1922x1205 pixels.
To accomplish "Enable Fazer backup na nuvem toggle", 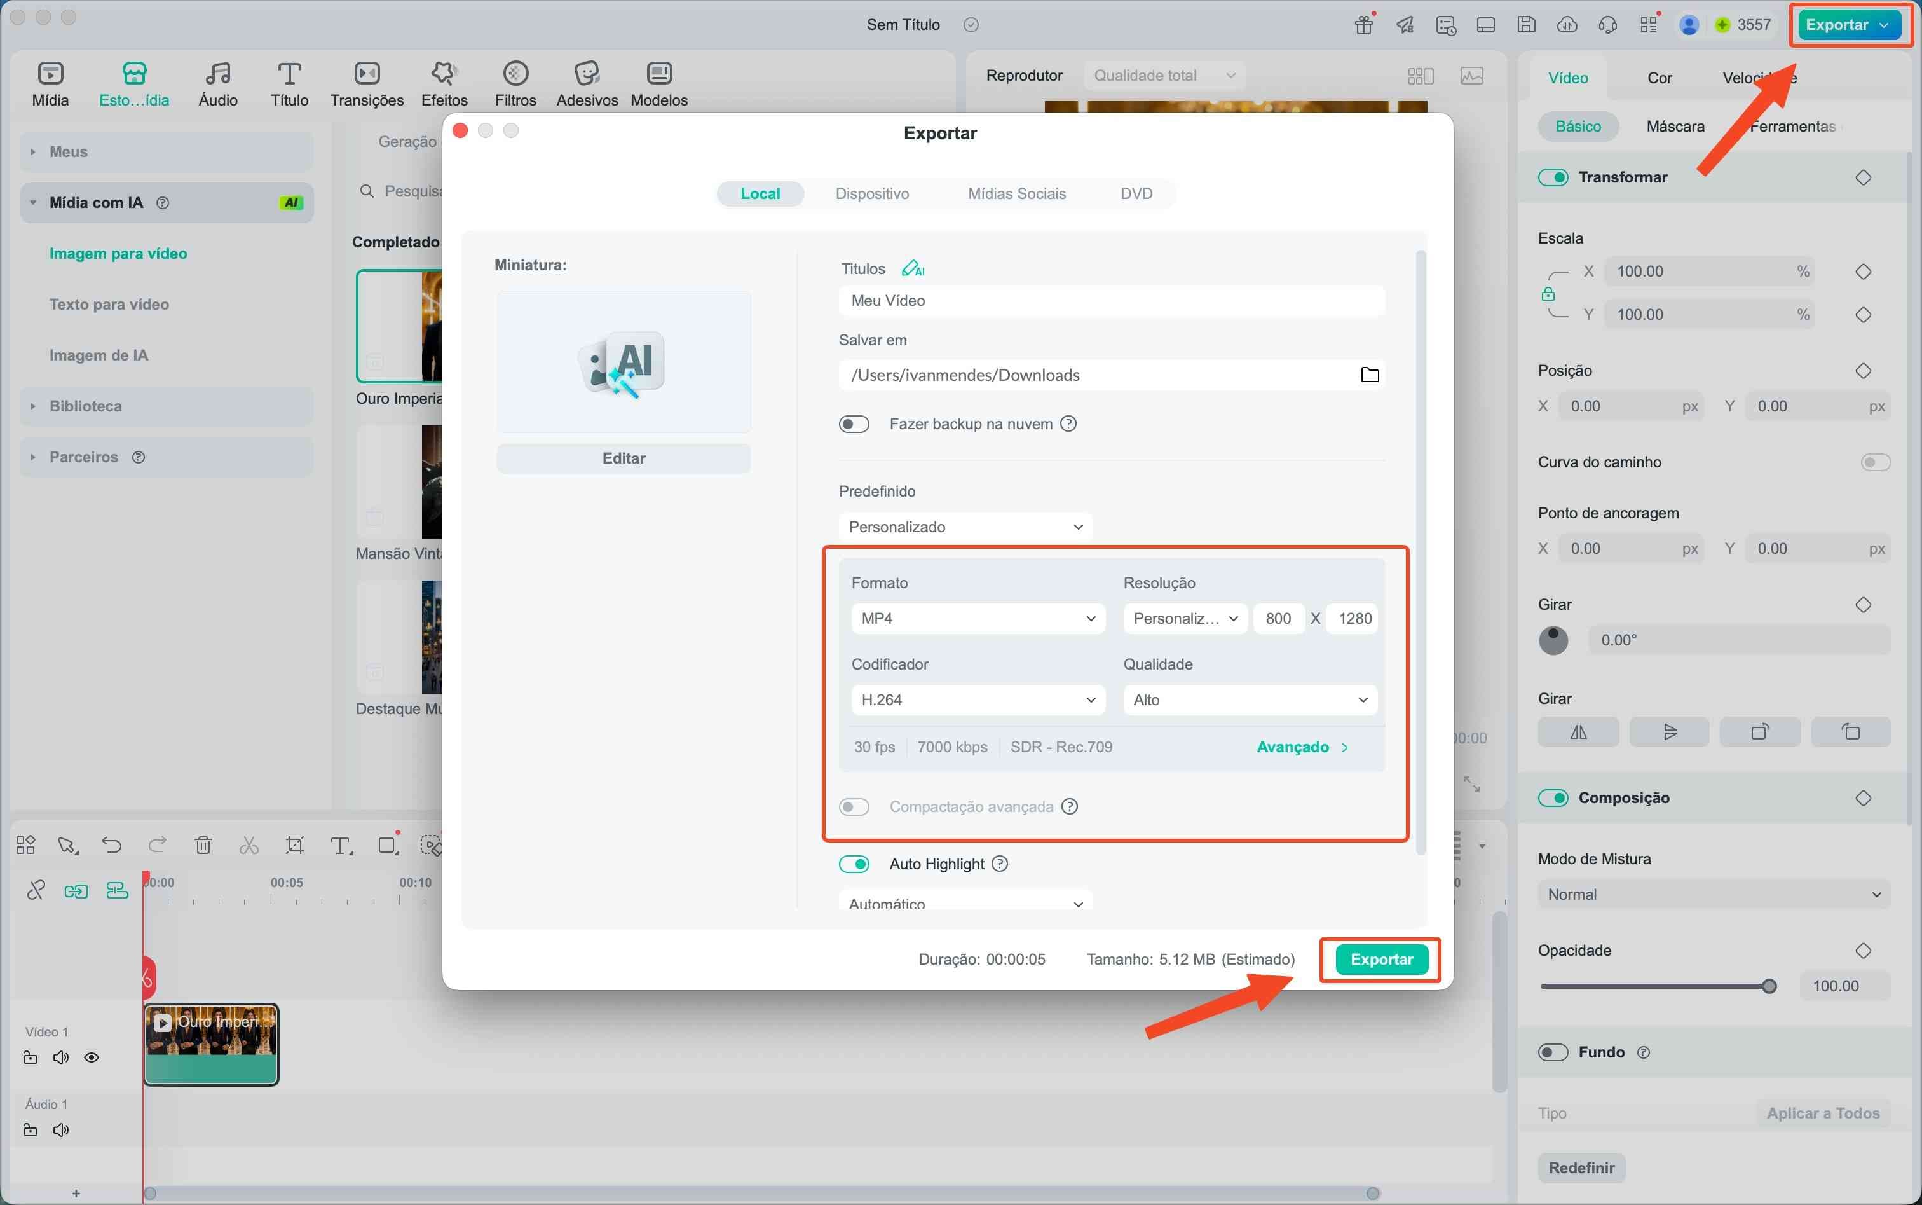I will click(x=854, y=424).
